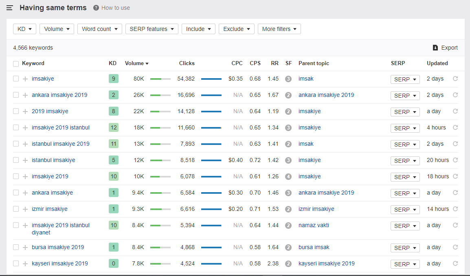The image size is (470, 276).
Task: Refresh the imsakiye 2019 istanbul row
Action: (x=455, y=127)
